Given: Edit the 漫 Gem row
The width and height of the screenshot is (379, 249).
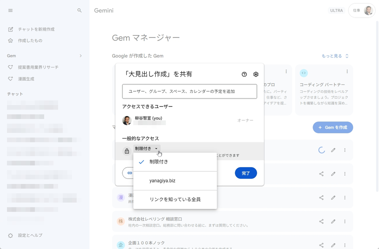Looking at the screenshot, I should (333, 198).
